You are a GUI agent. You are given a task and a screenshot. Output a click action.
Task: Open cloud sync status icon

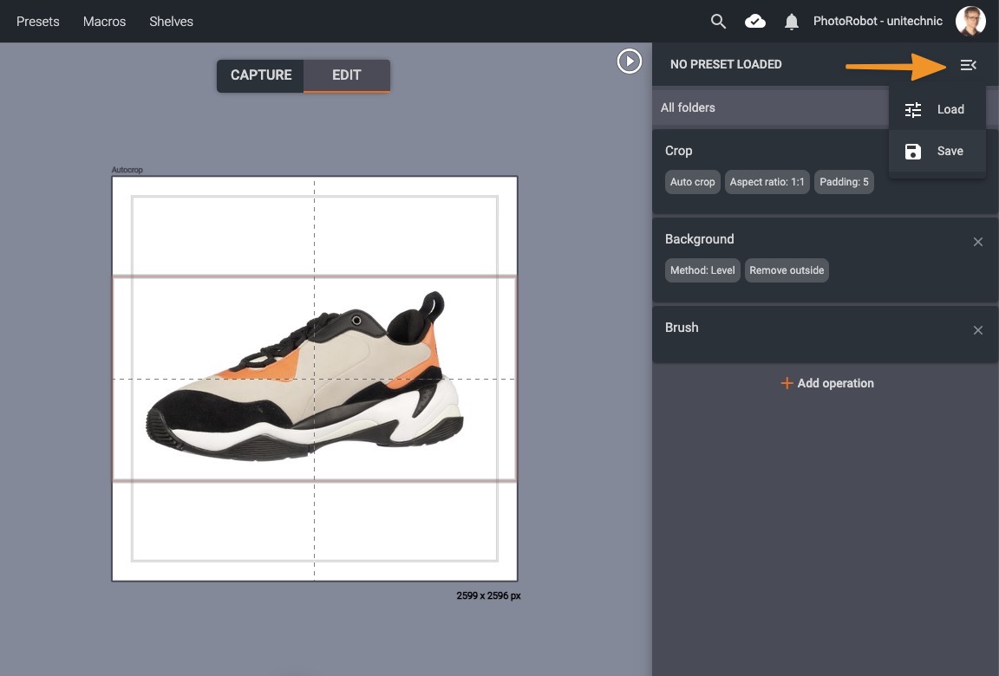[755, 22]
